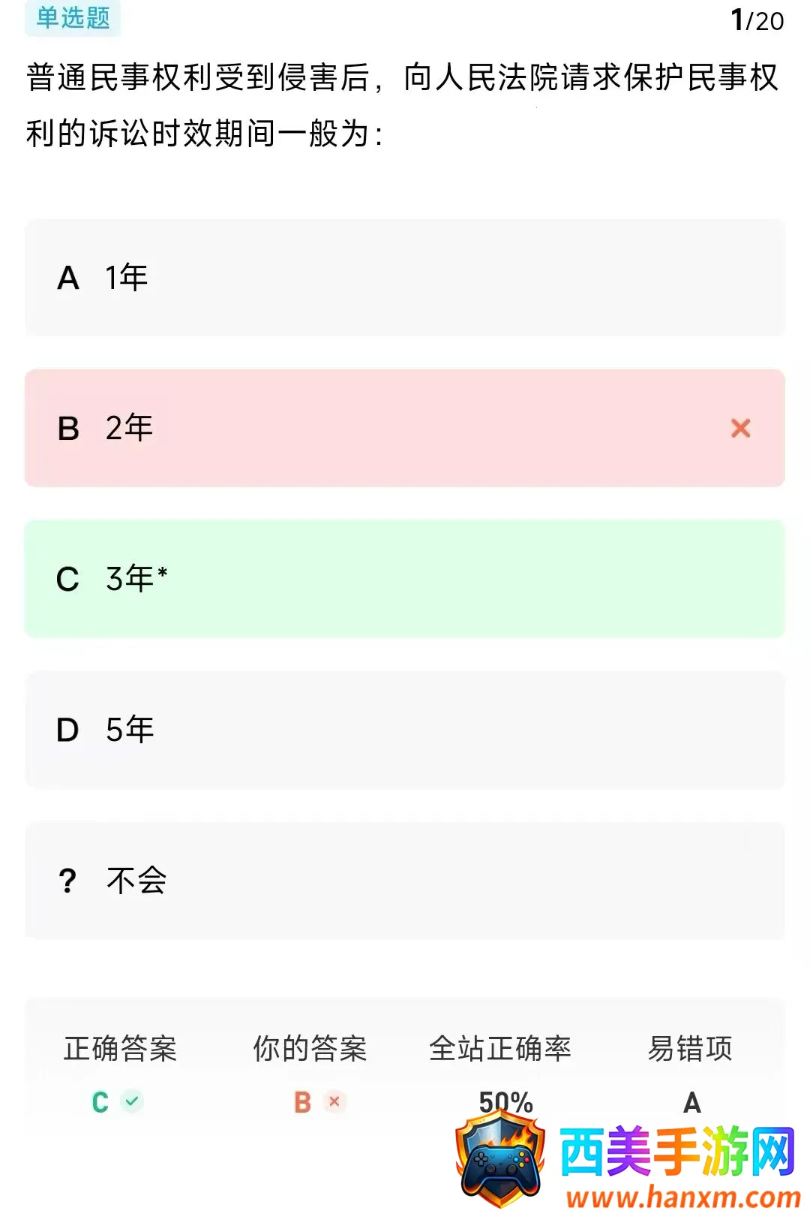This screenshot has height=1211, width=810.
Task: Click the 1/20 question counter
Action: click(x=757, y=20)
